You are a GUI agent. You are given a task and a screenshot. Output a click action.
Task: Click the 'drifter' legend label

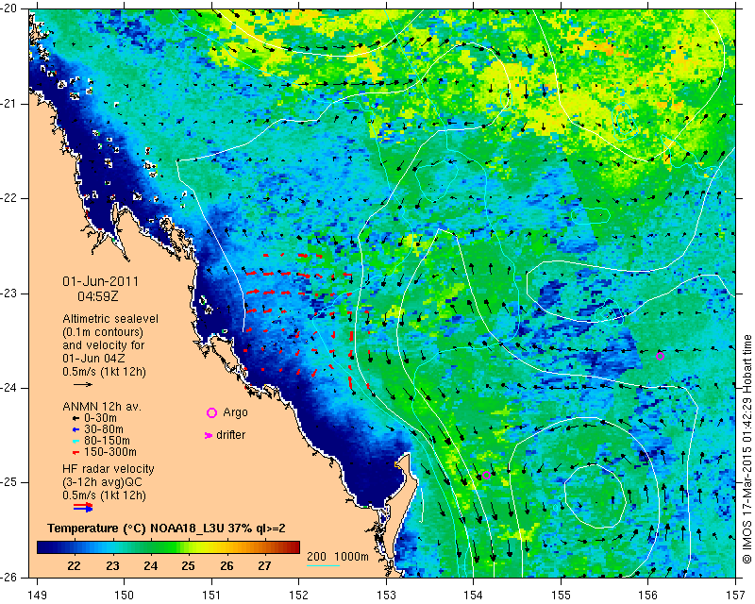(x=230, y=435)
